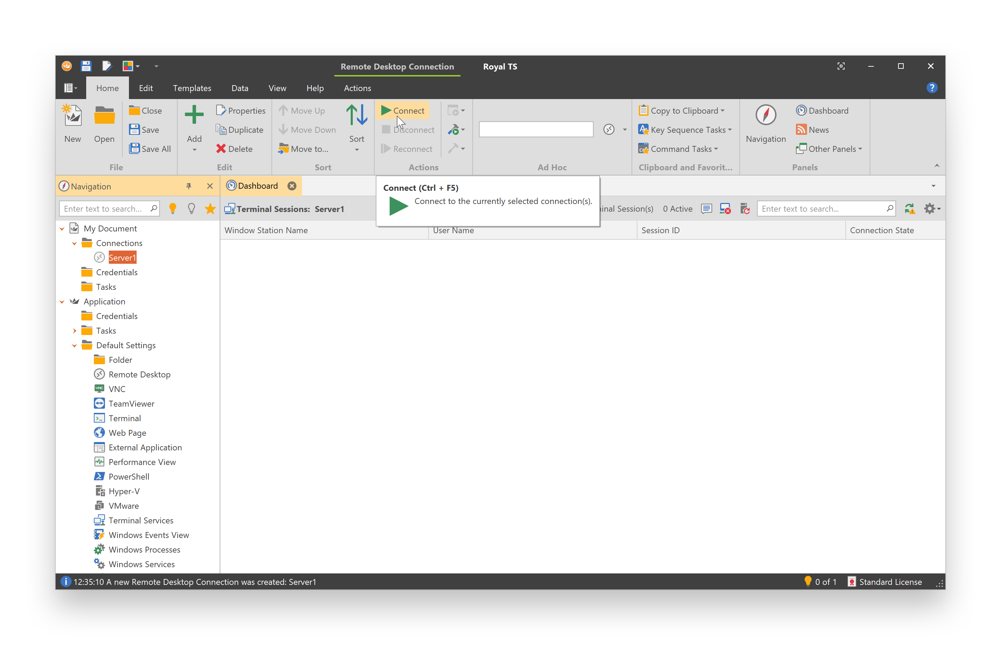This screenshot has width=1001, height=645.
Task: Click the blue Help question mark icon
Action: coord(931,88)
